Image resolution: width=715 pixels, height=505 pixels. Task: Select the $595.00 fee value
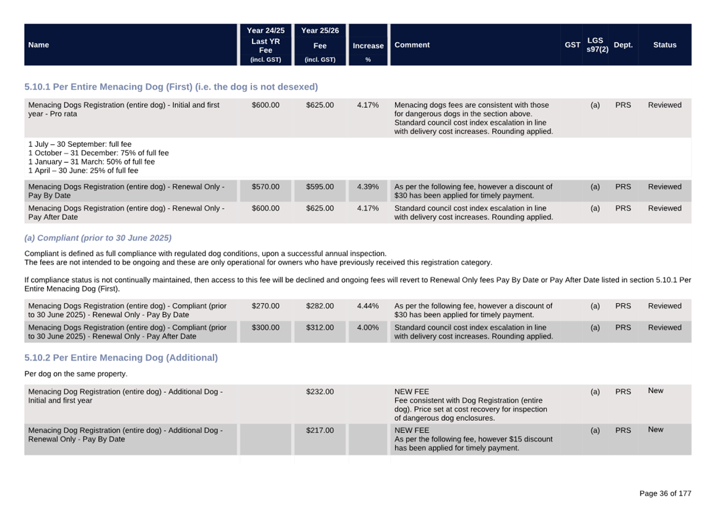click(319, 187)
